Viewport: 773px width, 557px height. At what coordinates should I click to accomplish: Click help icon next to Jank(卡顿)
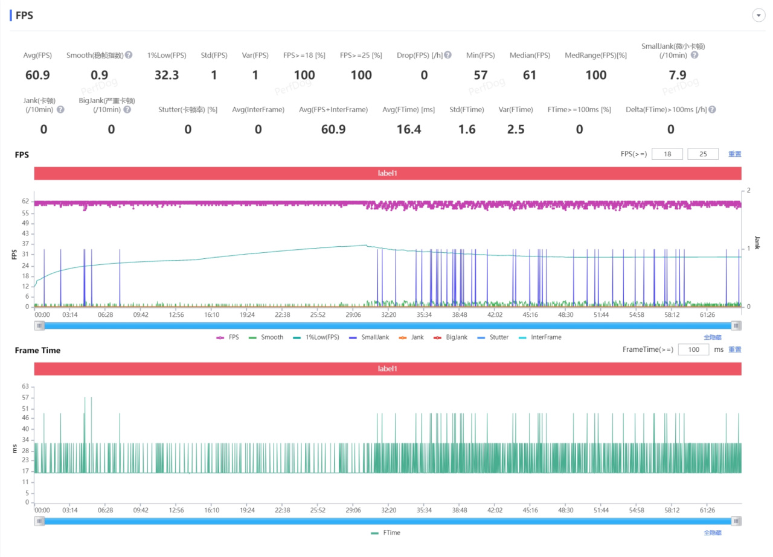60,110
